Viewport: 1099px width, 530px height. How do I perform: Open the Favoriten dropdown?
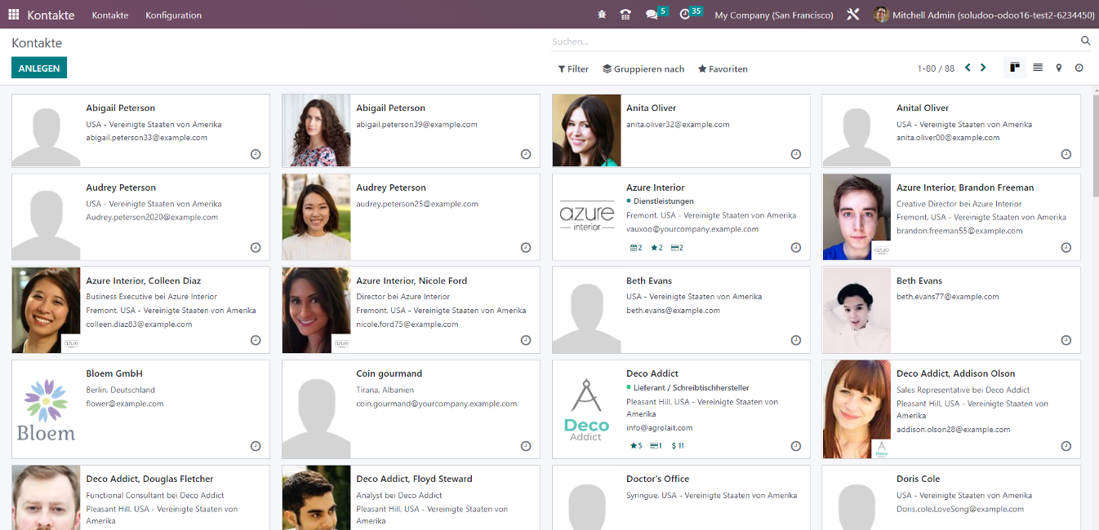tap(723, 69)
